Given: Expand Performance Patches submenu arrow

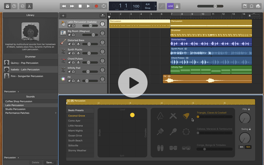Looking at the screenshot, I should (x=56, y=113).
